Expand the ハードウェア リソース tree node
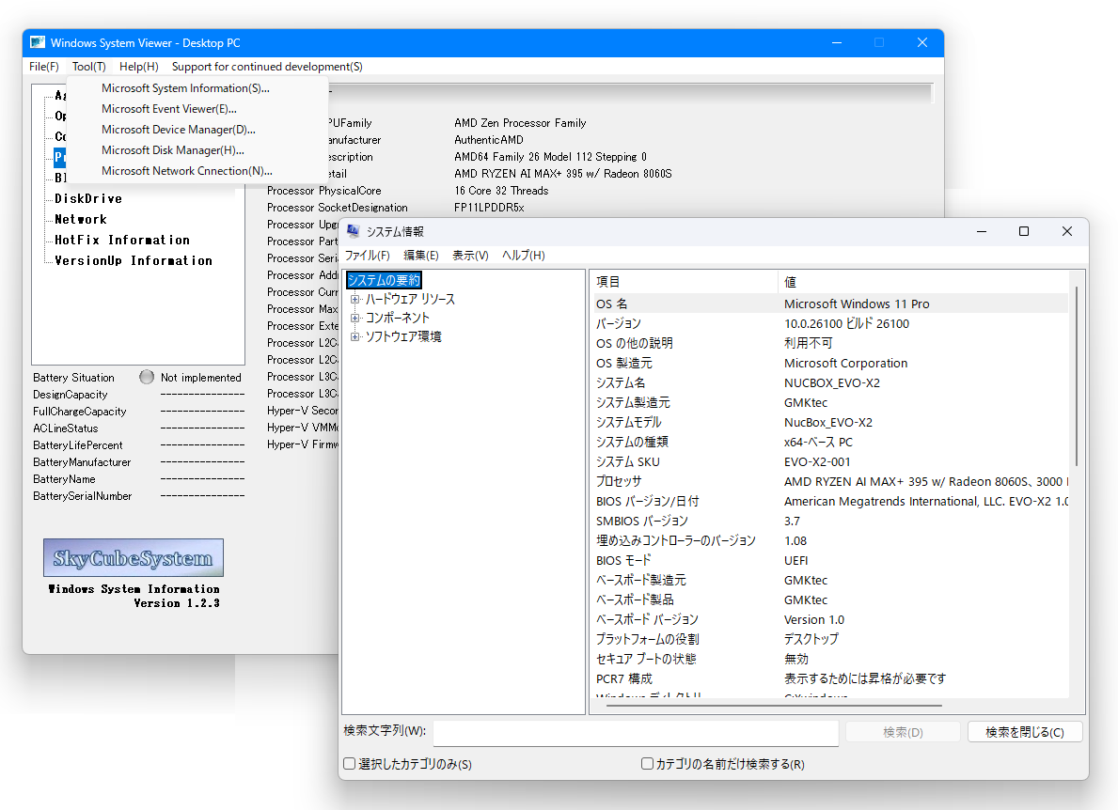This screenshot has height=810, width=1118. (x=354, y=301)
